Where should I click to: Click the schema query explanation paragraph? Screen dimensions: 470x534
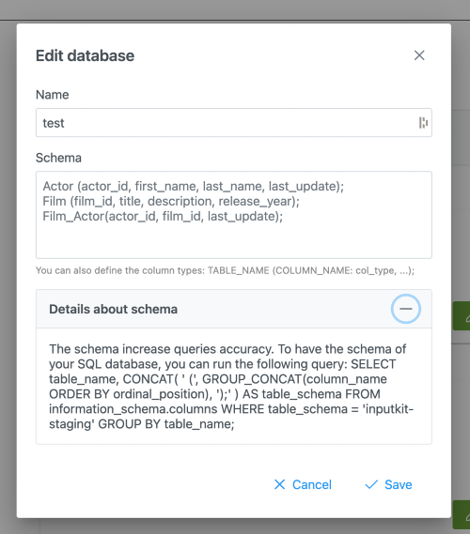(x=231, y=387)
